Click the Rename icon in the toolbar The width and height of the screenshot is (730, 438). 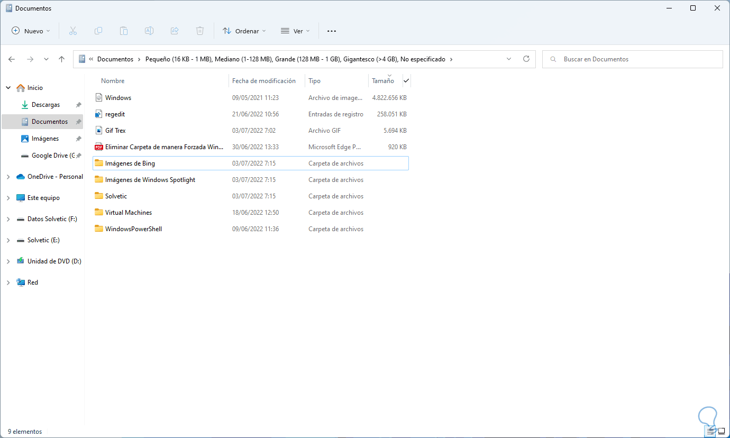pos(149,31)
